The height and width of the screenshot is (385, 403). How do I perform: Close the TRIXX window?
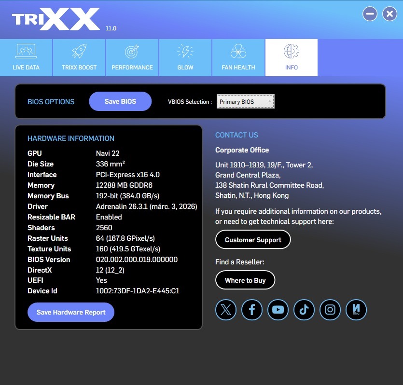pos(389,14)
